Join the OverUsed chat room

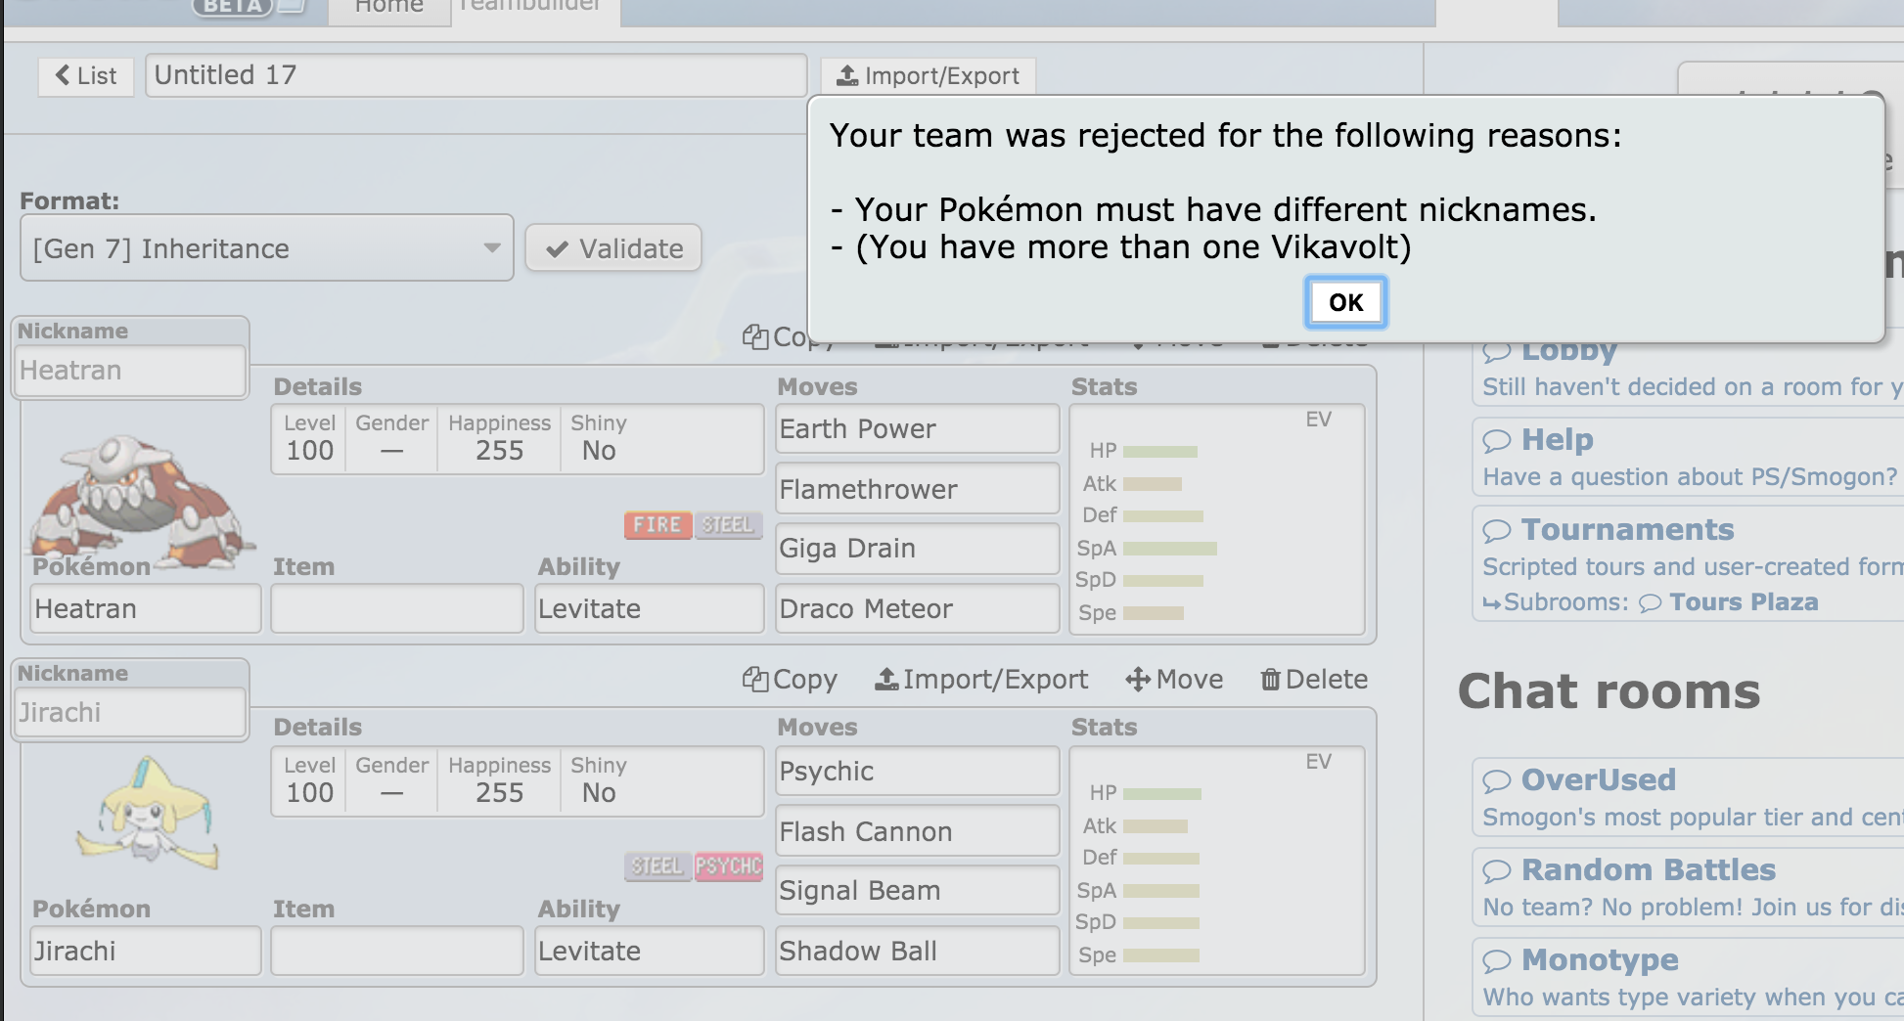(1688, 797)
